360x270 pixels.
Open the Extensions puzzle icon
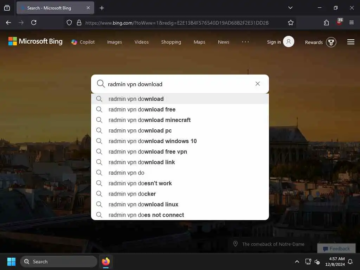(x=326, y=22)
